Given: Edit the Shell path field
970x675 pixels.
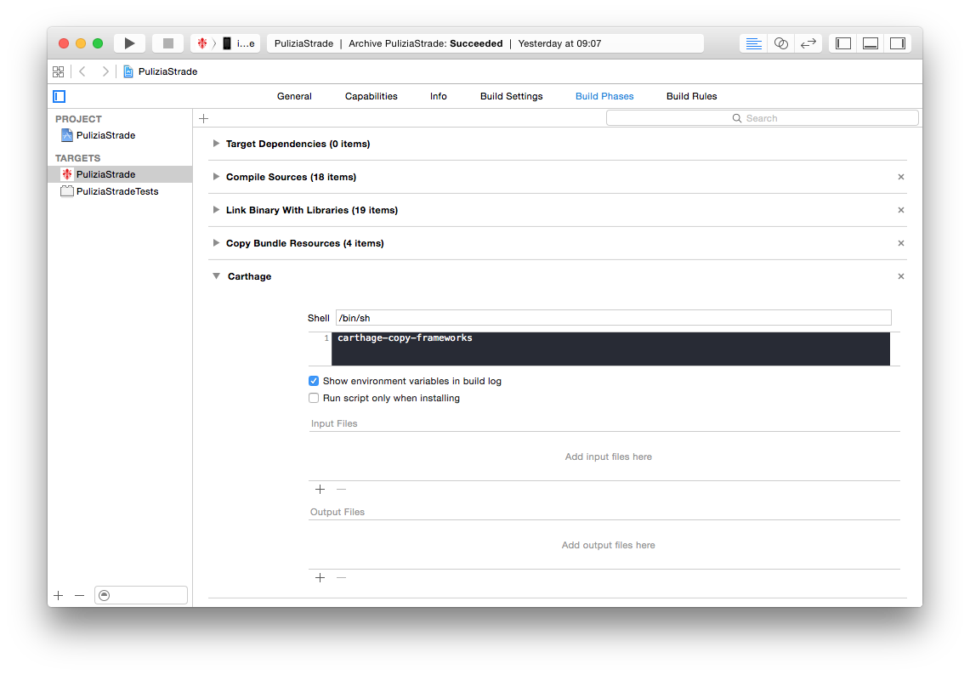Looking at the screenshot, I should pos(613,318).
